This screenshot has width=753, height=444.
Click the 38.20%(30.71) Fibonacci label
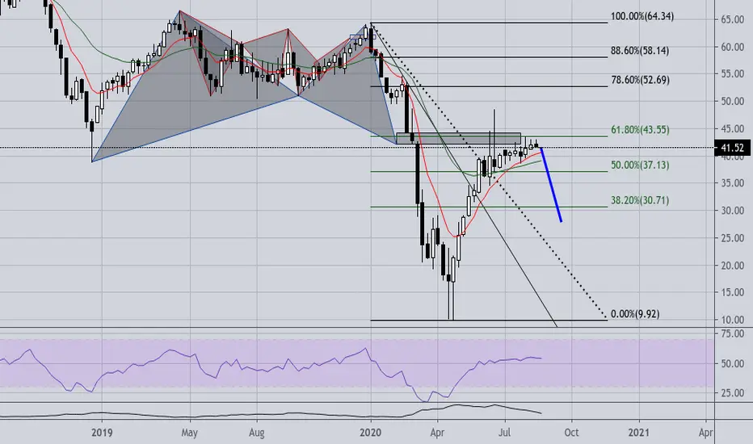[640, 200]
